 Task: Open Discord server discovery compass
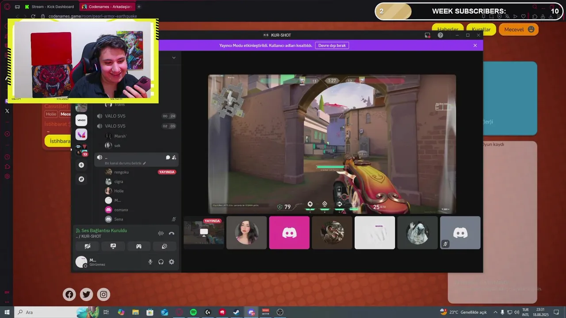81,179
